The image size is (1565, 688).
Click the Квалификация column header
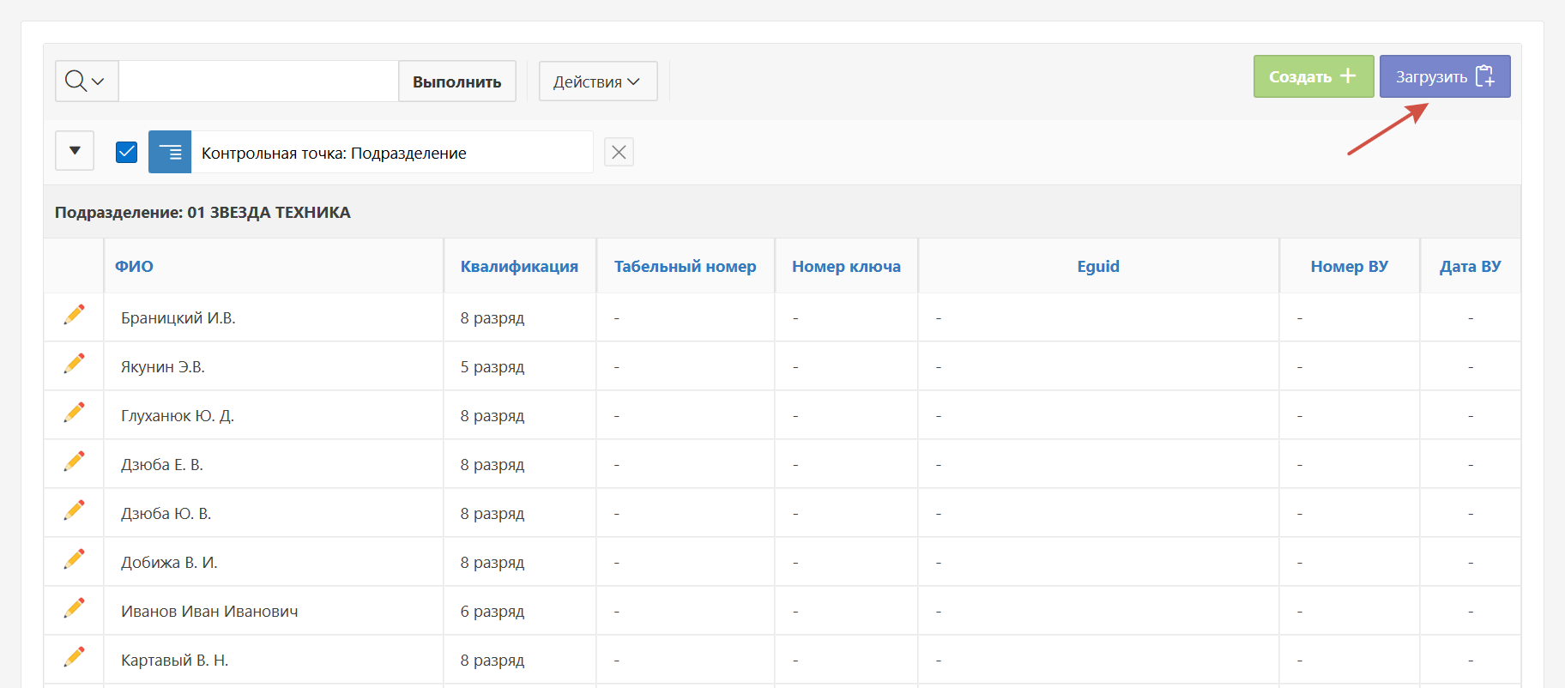tap(519, 267)
